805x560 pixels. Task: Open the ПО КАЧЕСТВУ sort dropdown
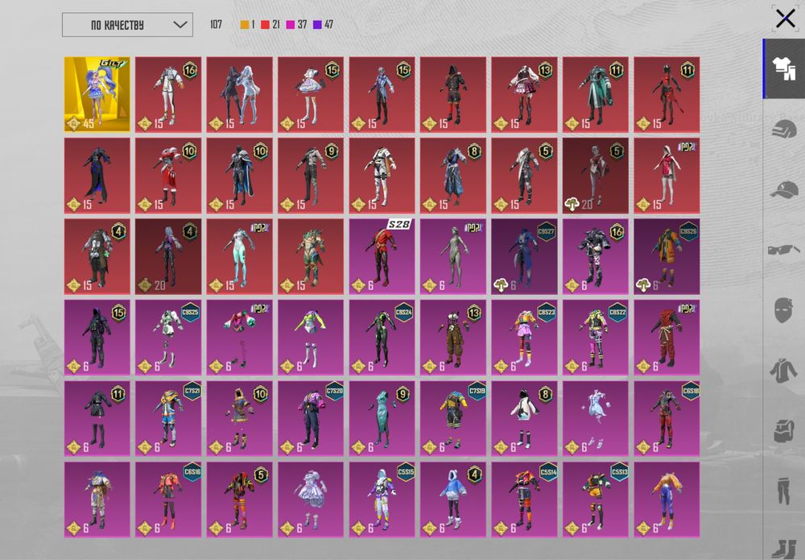[127, 25]
